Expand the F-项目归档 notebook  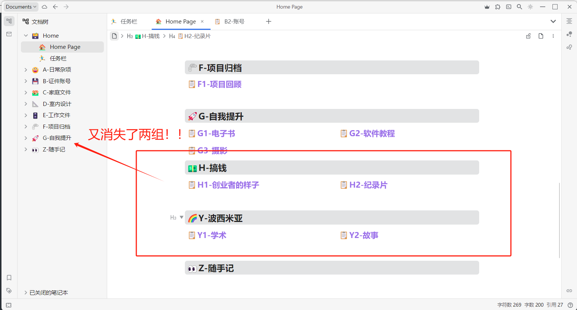coord(26,126)
